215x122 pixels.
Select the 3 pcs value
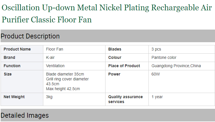pos(156,49)
